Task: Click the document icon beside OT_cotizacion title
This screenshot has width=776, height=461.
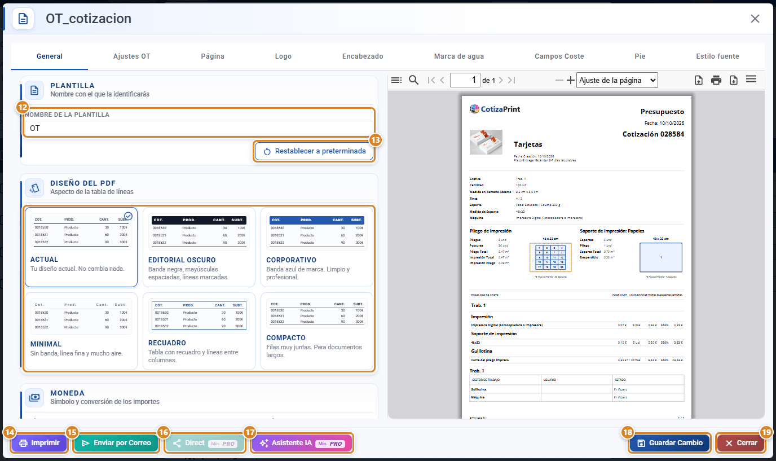Action: click(x=23, y=19)
